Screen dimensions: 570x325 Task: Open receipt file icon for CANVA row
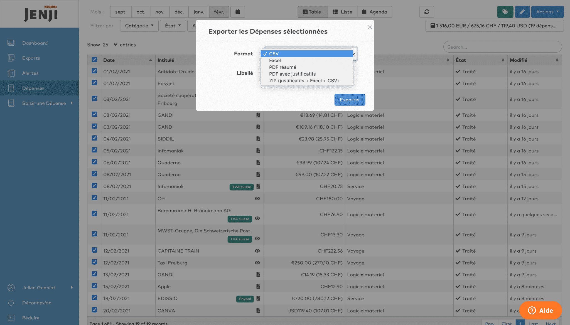pos(258,311)
